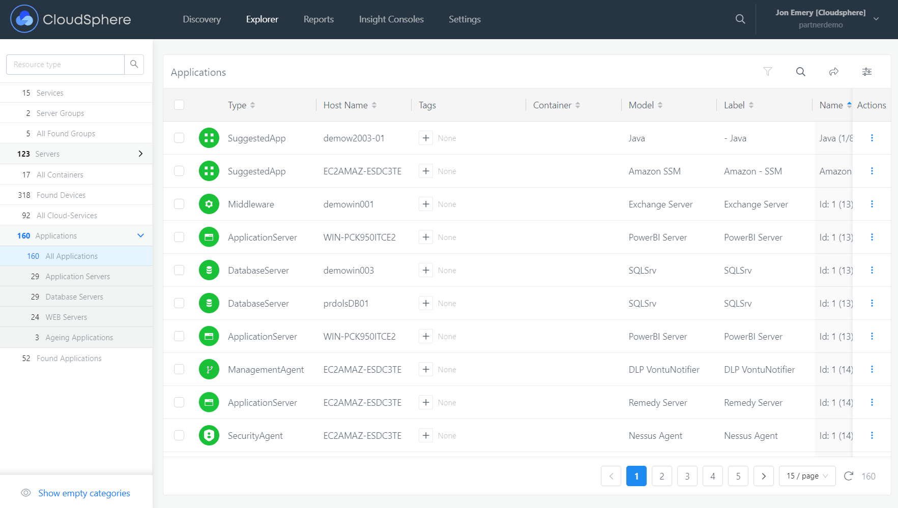Open actions menu for the Exchange Server row
Image resolution: width=898 pixels, height=508 pixels.
point(872,204)
